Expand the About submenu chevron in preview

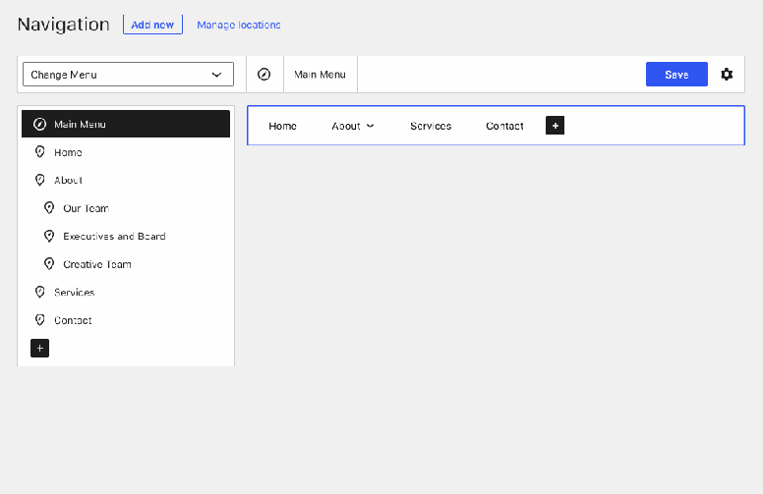371,126
